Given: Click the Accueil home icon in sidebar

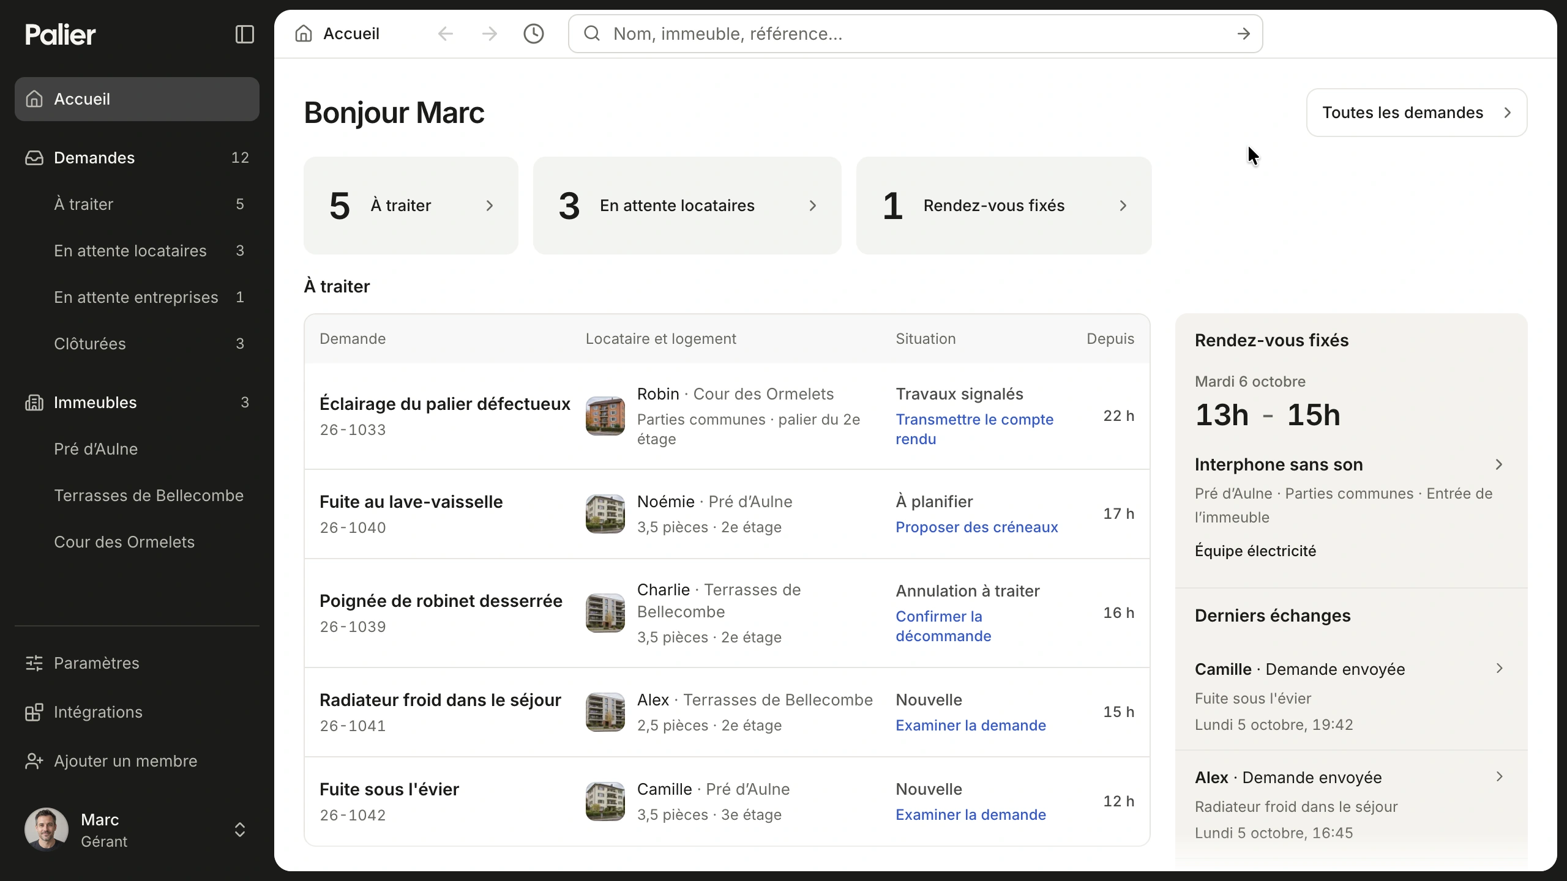Looking at the screenshot, I should (x=34, y=99).
